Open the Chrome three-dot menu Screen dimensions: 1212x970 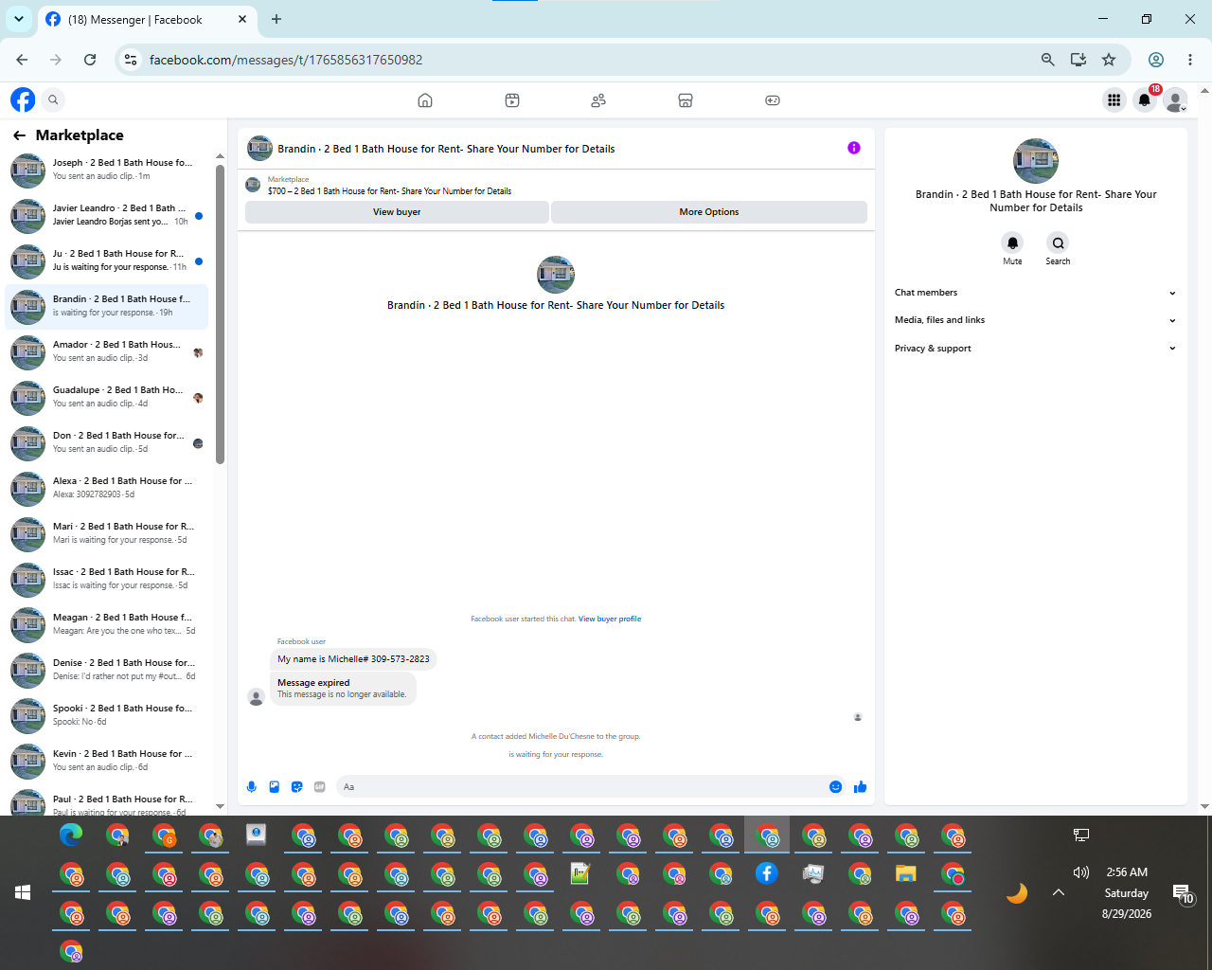pos(1190,60)
